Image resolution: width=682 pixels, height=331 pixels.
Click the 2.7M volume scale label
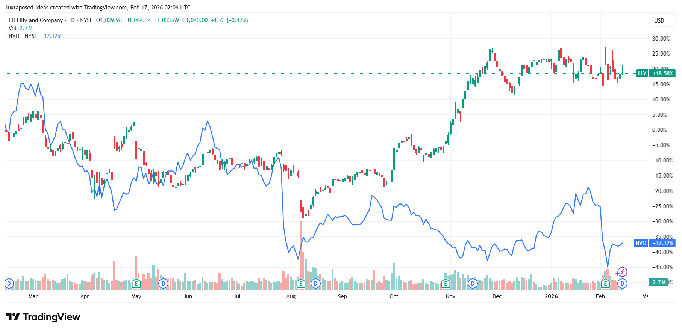[x=658, y=283]
